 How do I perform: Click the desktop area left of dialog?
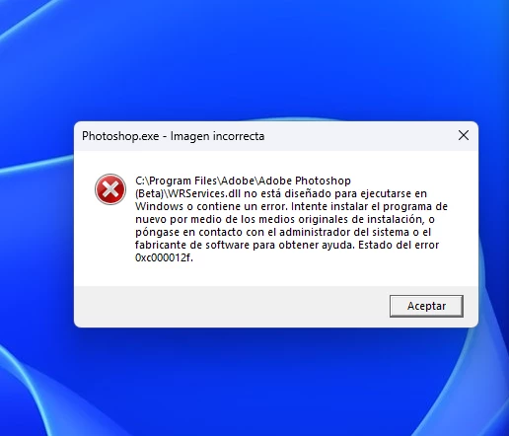36,224
